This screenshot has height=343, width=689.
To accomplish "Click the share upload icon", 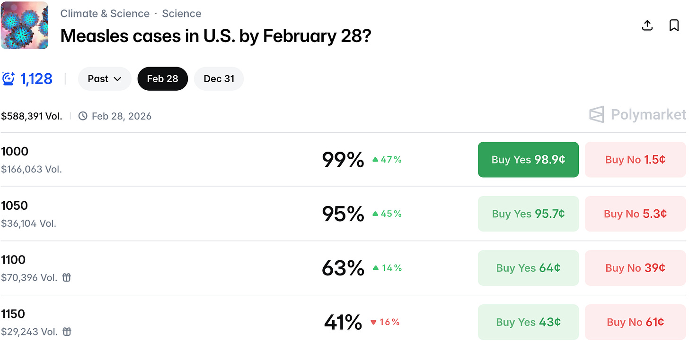I will 647,26.
